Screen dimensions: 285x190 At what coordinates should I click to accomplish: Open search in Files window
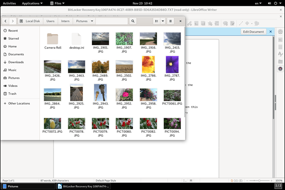[x=133, y=21]
